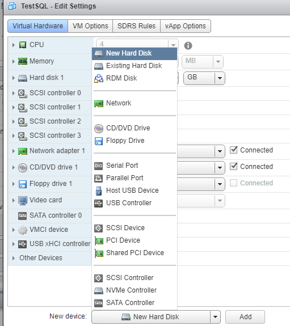Open the SDRS Rules tab

pyautogui.click(x=136, y=26)
